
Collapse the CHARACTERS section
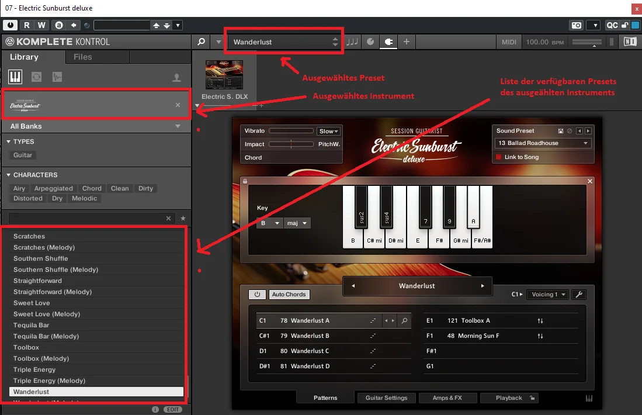[8, 175]
